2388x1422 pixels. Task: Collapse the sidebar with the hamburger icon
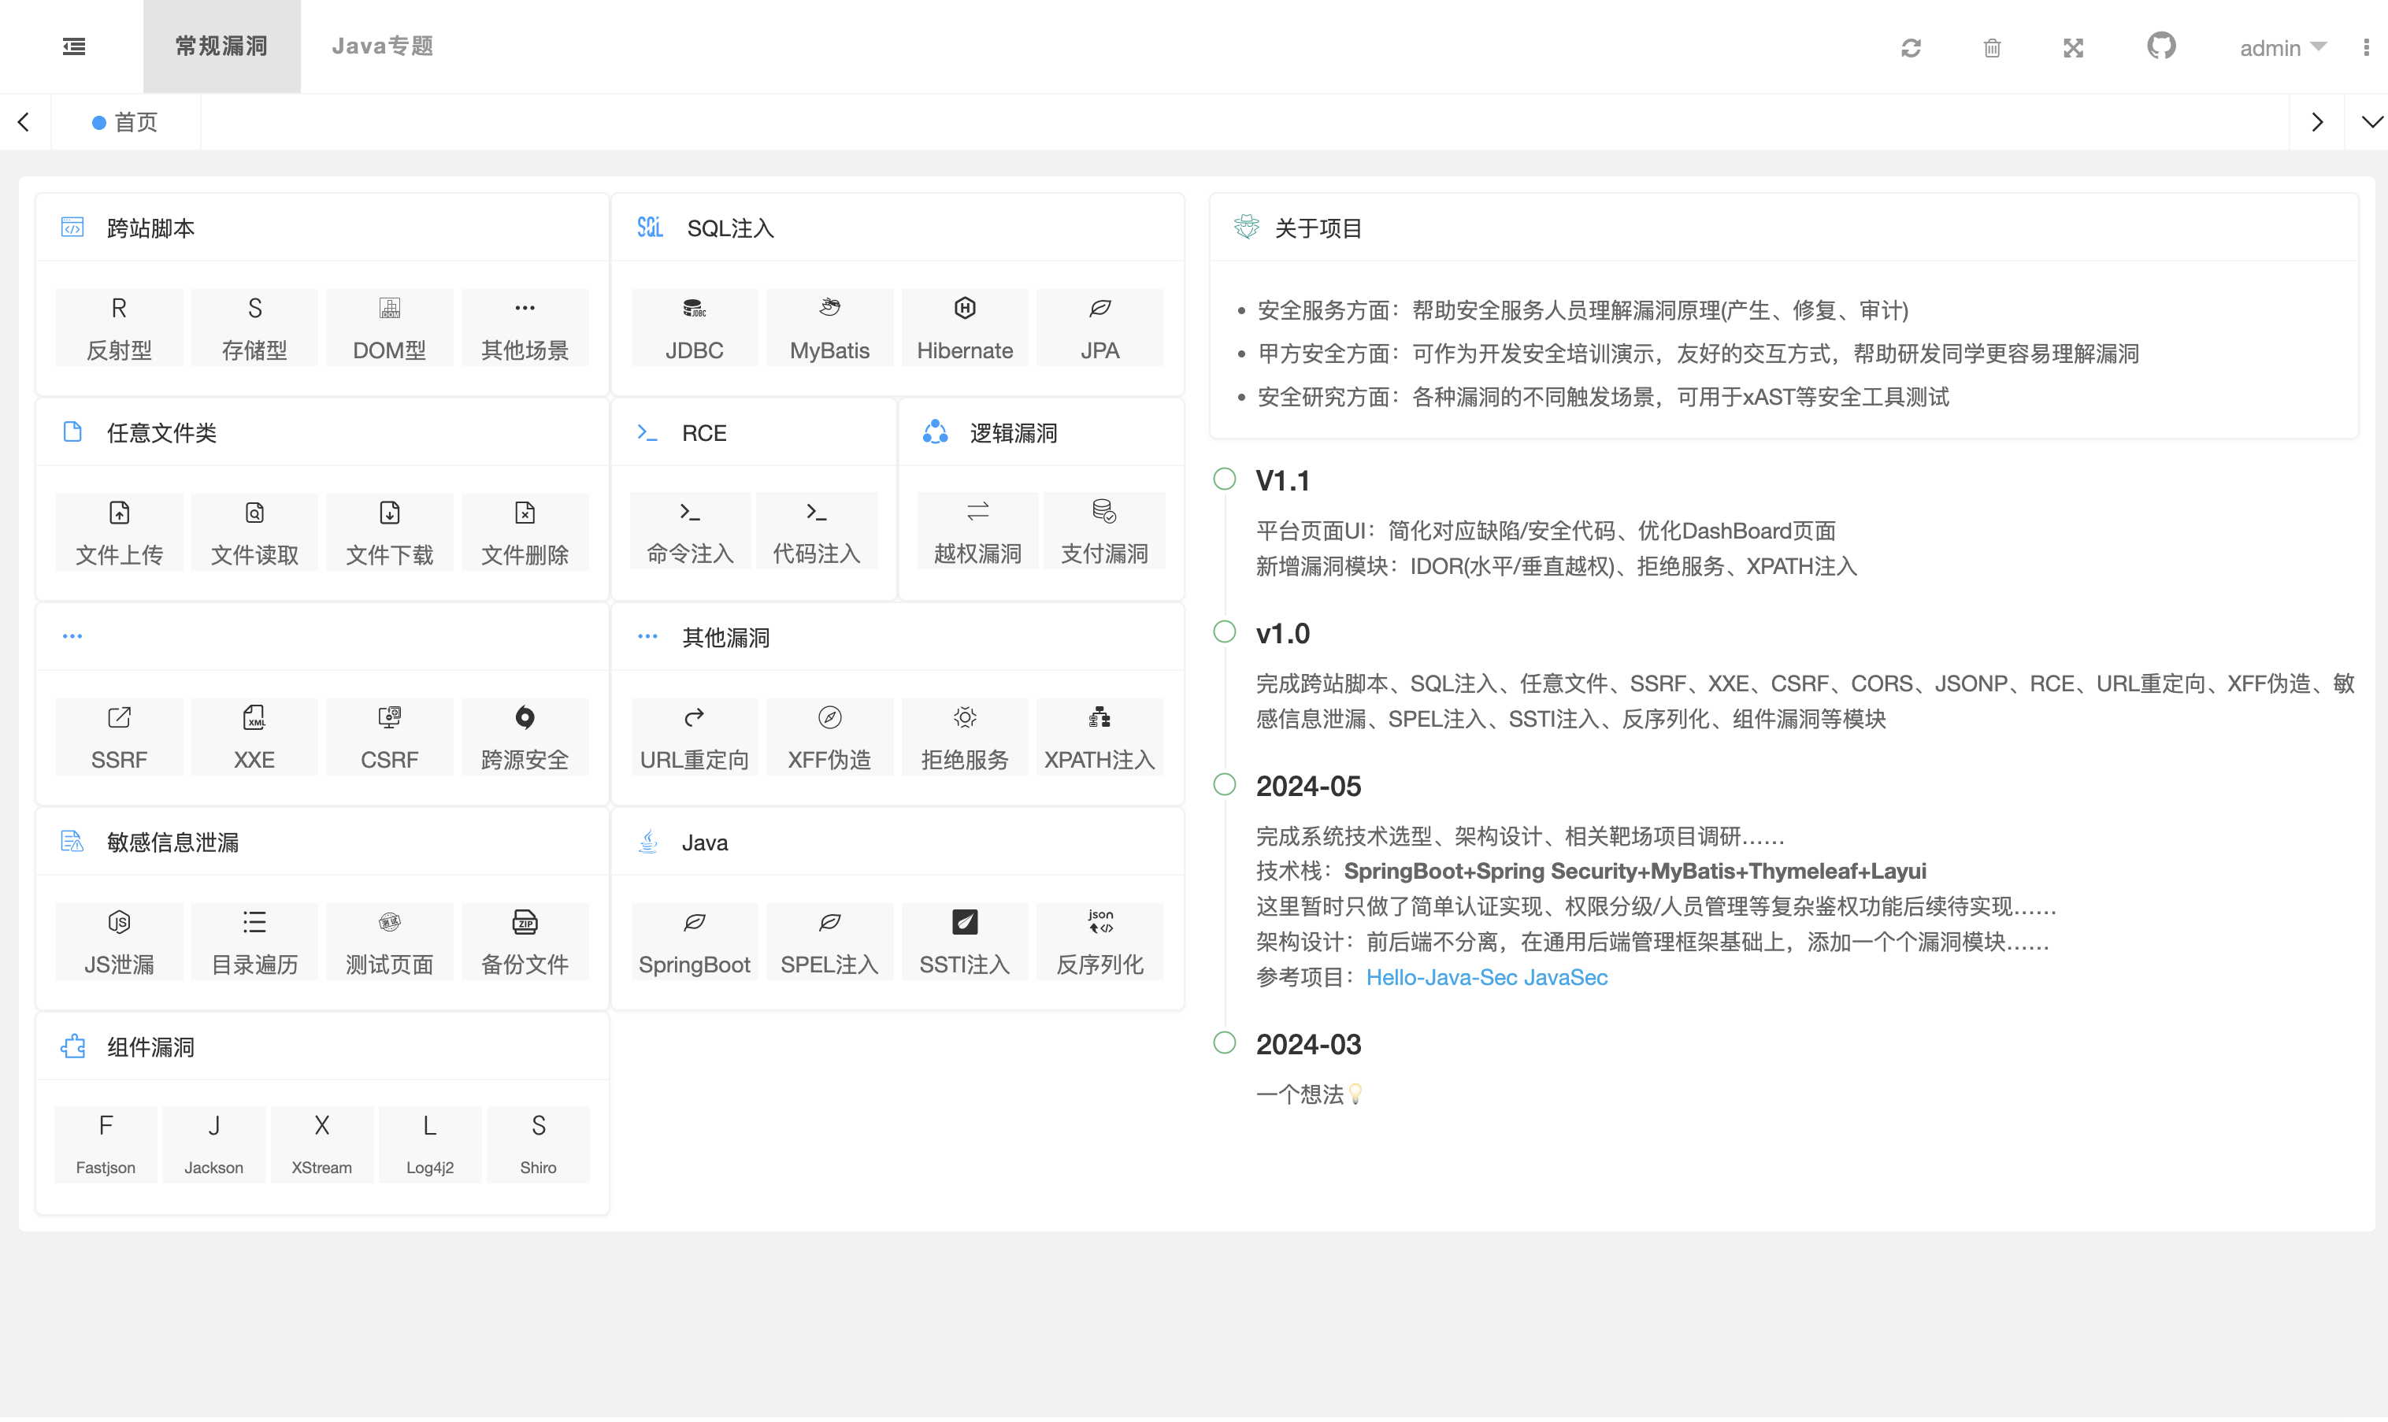pos(74,46)
